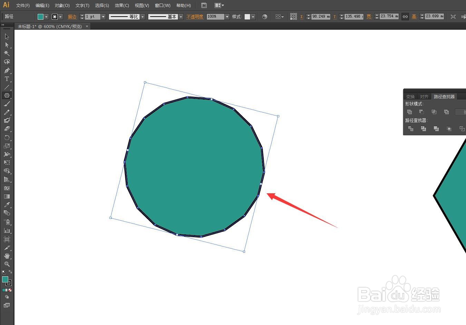Open the 对象(O) menu
Screen dimensions: 466x325
(x=62, y=6)
